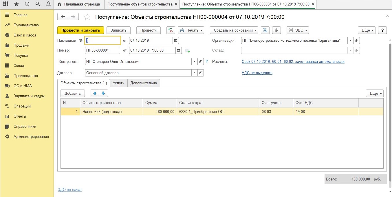Image resolution: width=392 pixels, height=197 pixels.
Task: Click into the Накладная № field
Action: [x=103, y=41]
